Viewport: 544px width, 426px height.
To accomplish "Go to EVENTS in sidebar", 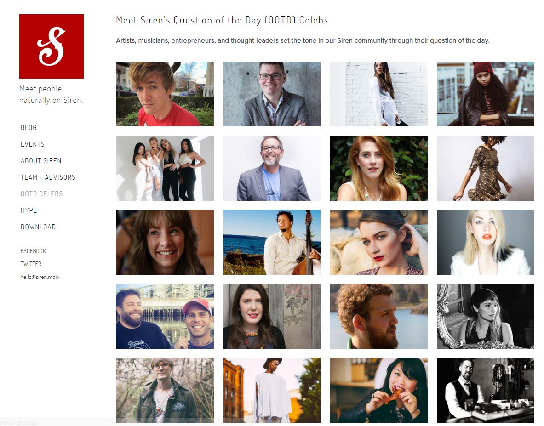I will 33,144.
